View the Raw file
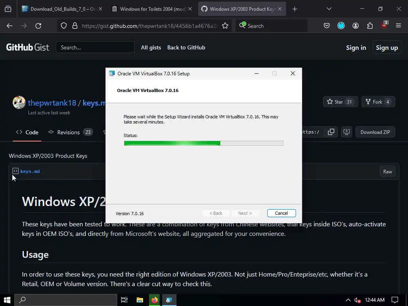Screen dimensions: 408x306 click(387, 172)
